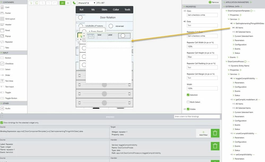Open the Tools tab in preview
The image size is (265, 162).
(x=127, y=10)
